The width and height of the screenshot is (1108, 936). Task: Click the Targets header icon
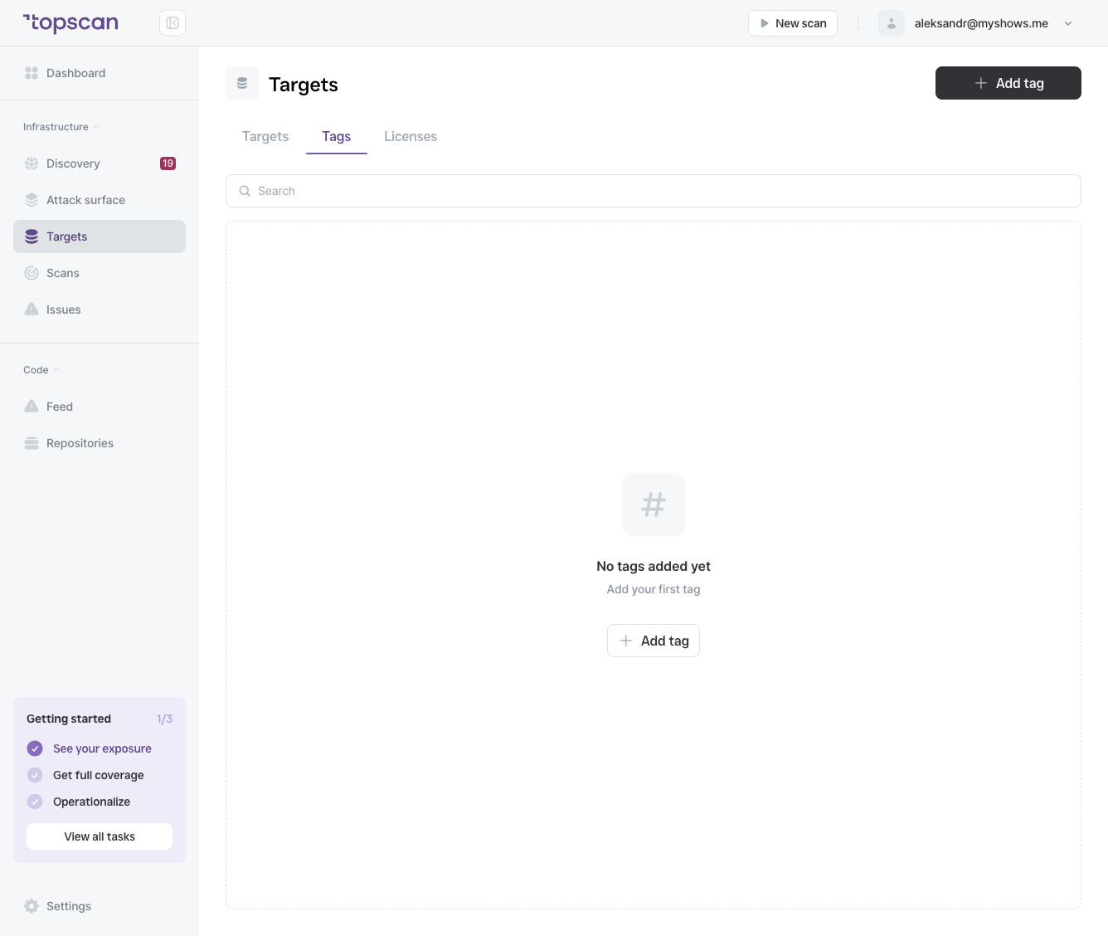242,83
